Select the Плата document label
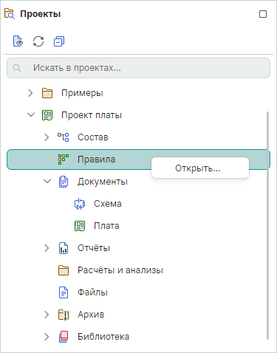277x353 pixels. 106,226
